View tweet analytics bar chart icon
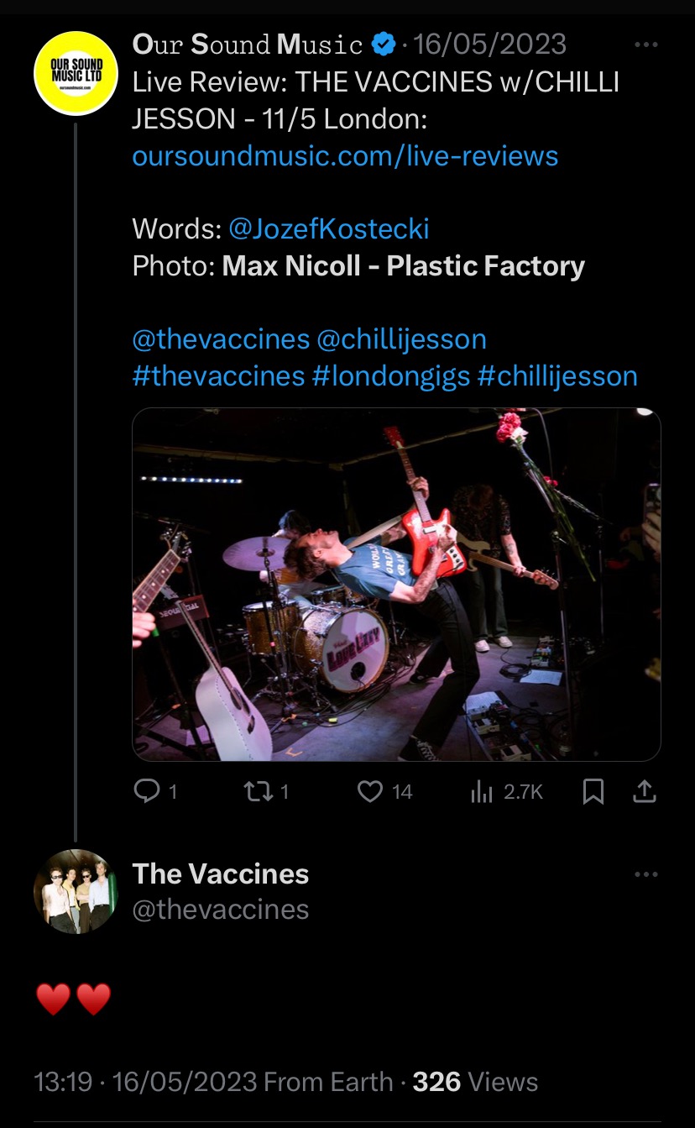695x1128 pixels. coord(482,791)
